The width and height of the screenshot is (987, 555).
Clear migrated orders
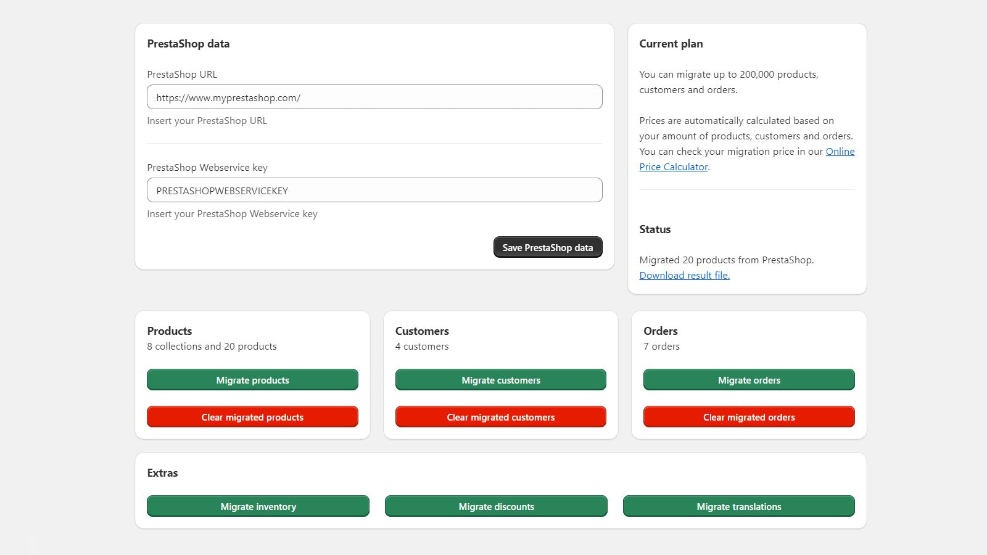tap(748, 417)
